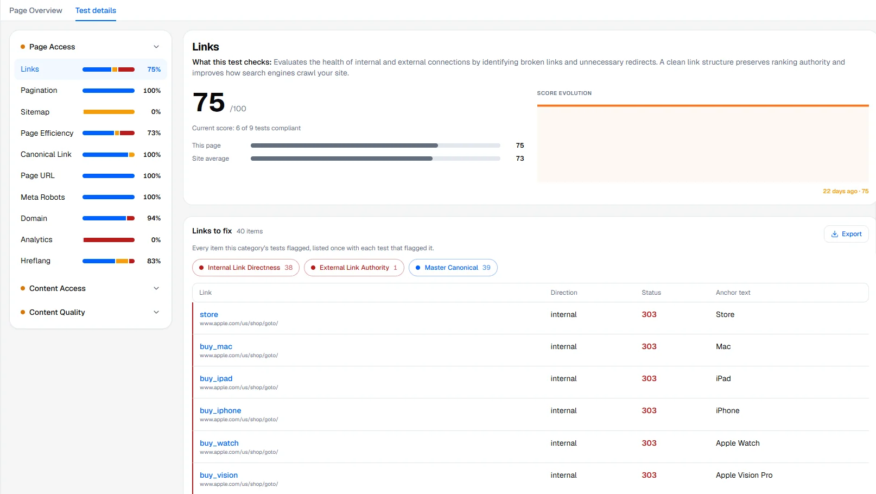Screen dimensions: 876x494
Task: Select the Canonical Link test
Action: (91, 155)
